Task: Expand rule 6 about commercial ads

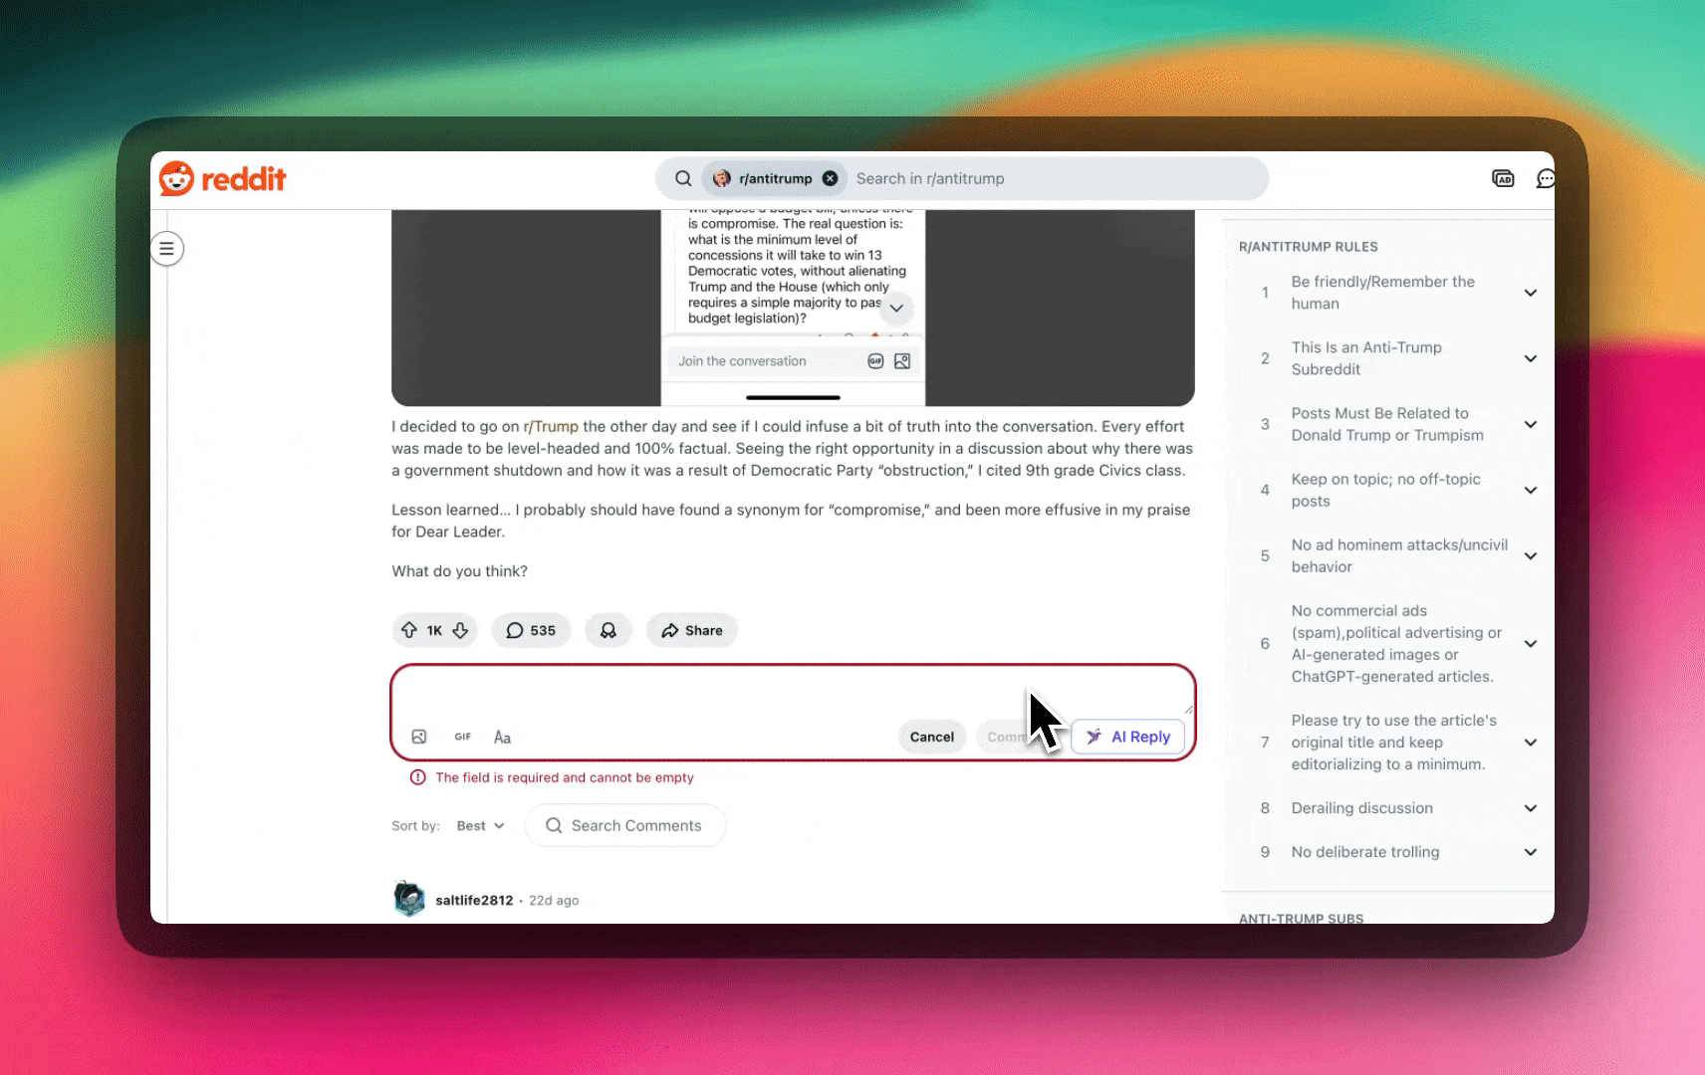Action: click(1531, 643)
